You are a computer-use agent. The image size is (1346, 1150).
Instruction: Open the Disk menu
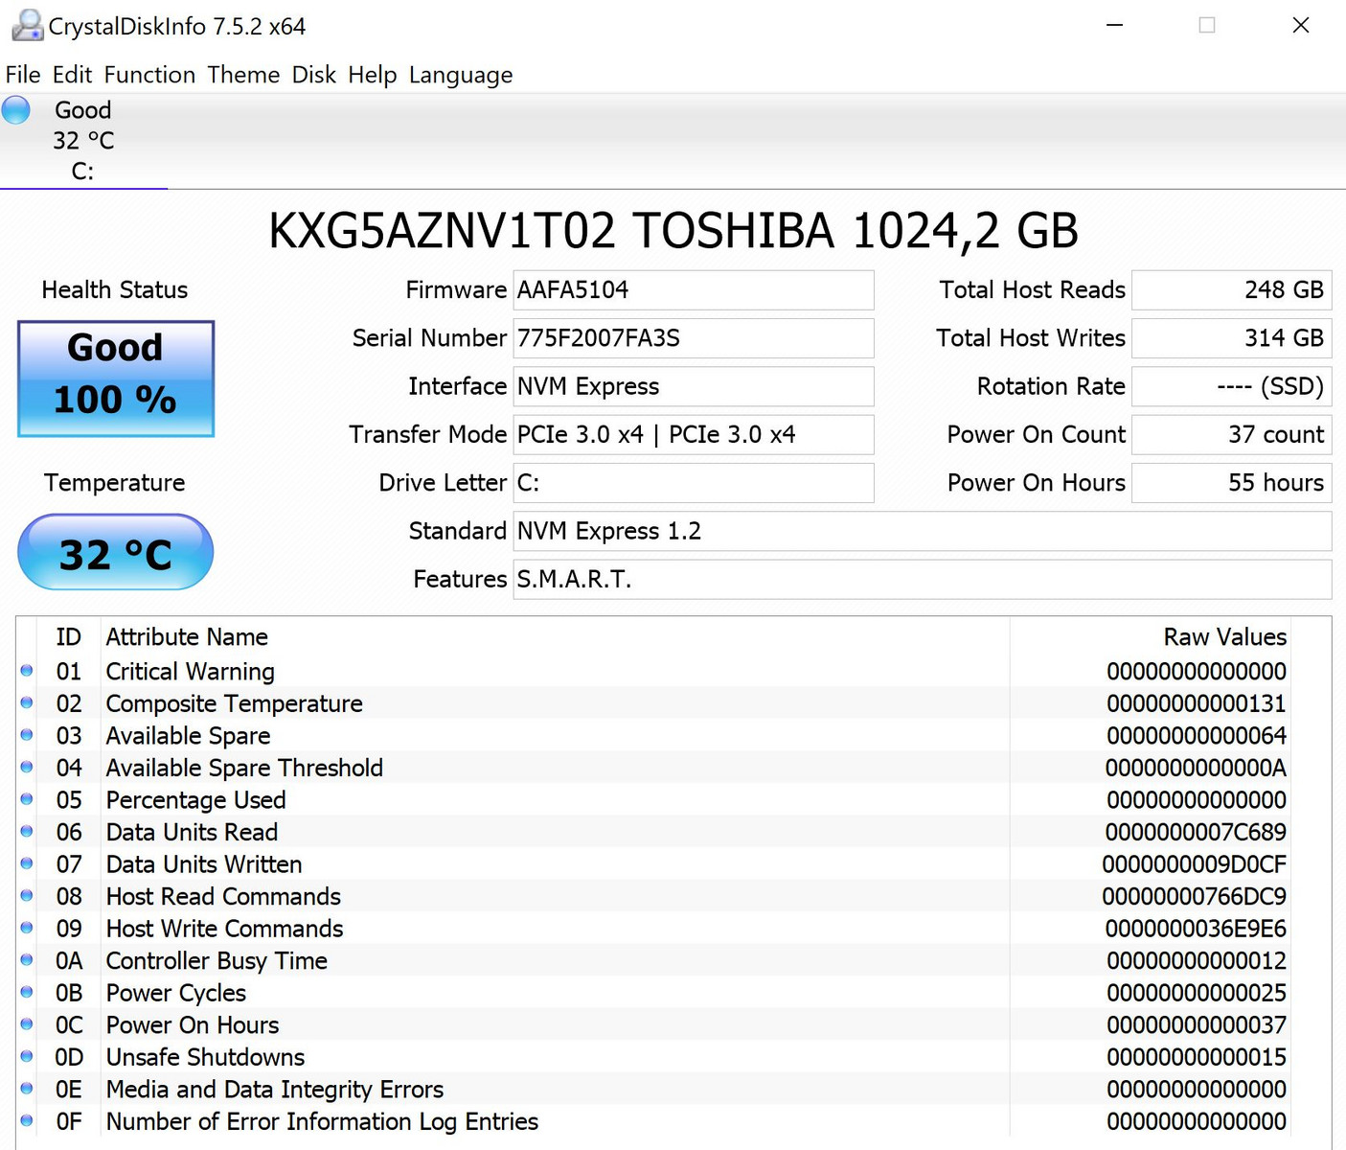(x=314, y=75)
